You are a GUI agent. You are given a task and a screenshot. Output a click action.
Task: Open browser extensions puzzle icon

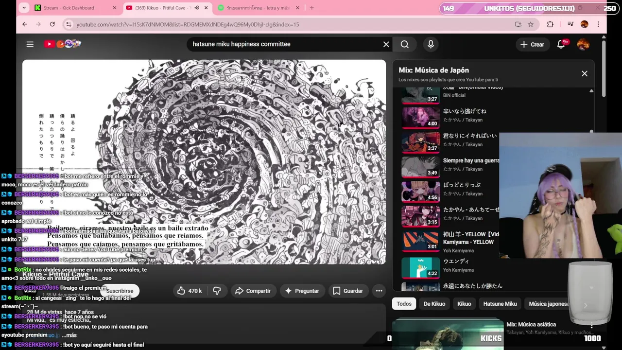point(550,24)
